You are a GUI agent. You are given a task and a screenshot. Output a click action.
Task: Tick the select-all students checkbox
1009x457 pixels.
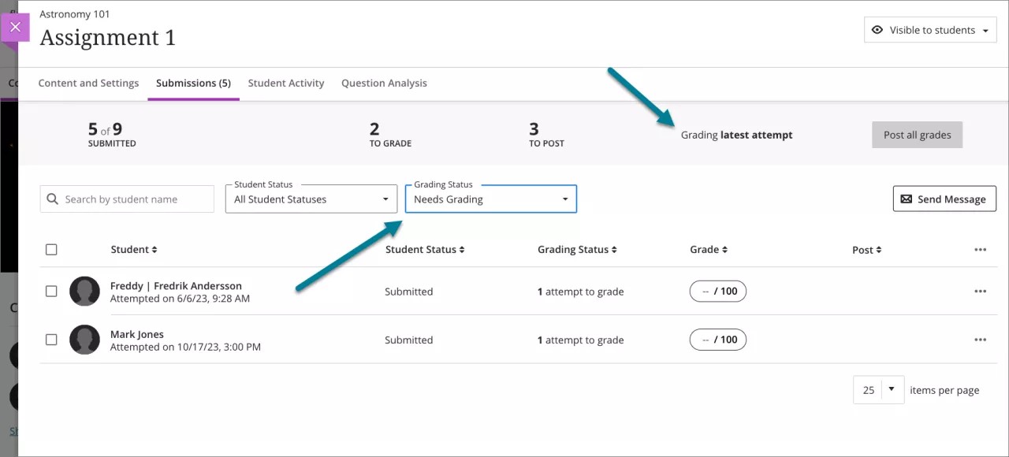click(x=51, y=250)
